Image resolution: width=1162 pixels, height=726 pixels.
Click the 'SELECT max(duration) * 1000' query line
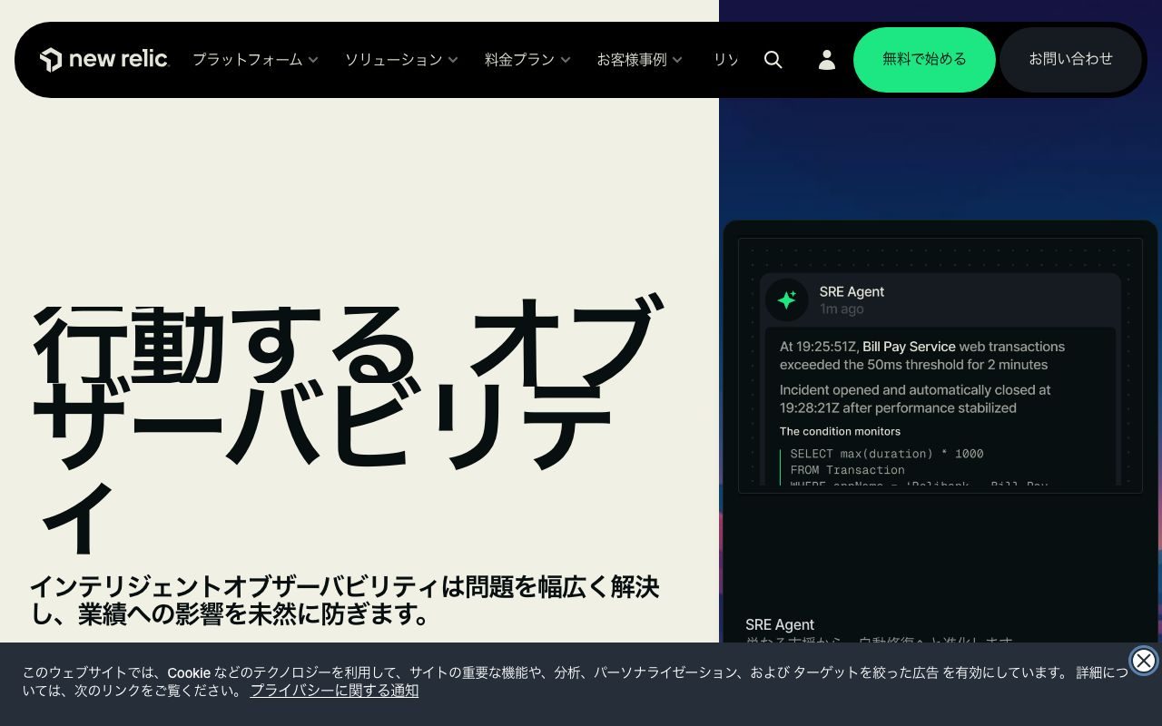pos(887,454)
